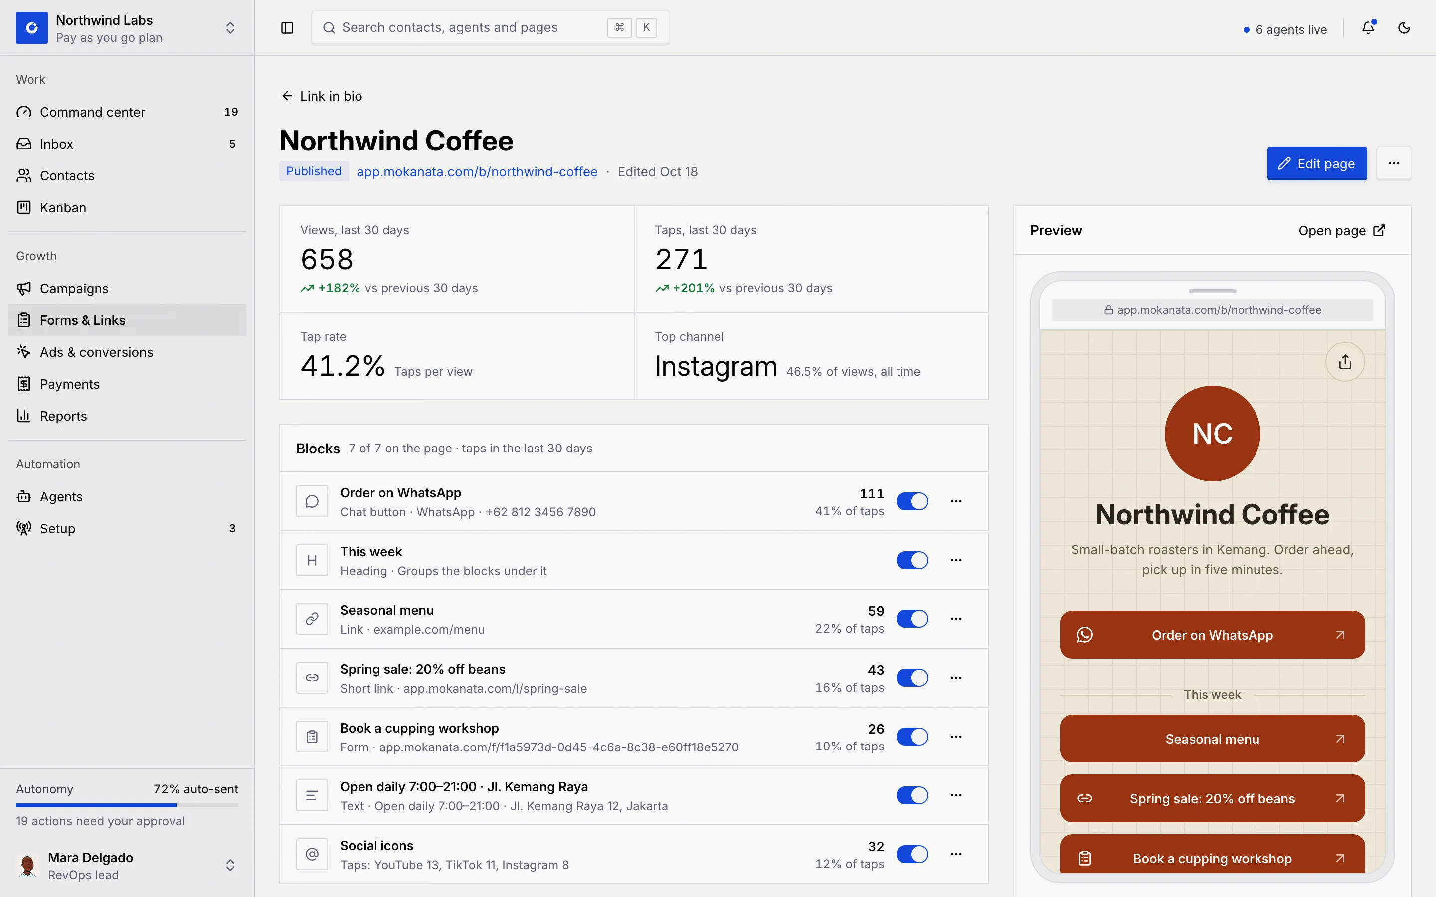Click the preview address bar URL
The height and width of the screenshot is (897, 1436).
pos(1212,310)
